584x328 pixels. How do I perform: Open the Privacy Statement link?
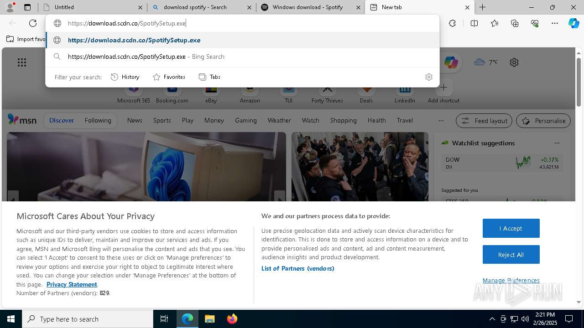72,284
